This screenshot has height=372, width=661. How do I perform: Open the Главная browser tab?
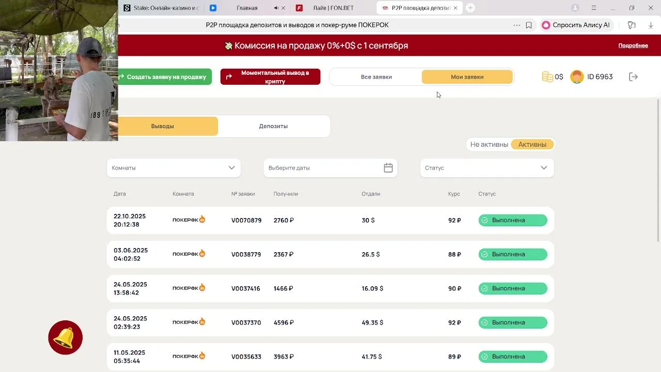247,8
